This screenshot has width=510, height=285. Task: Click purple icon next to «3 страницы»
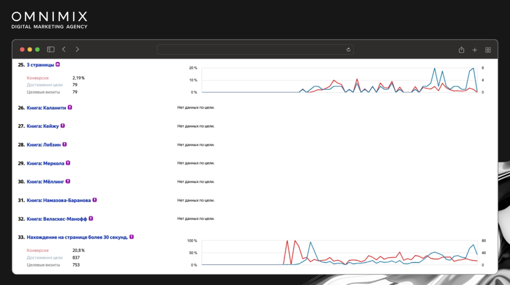click(58, 65)
